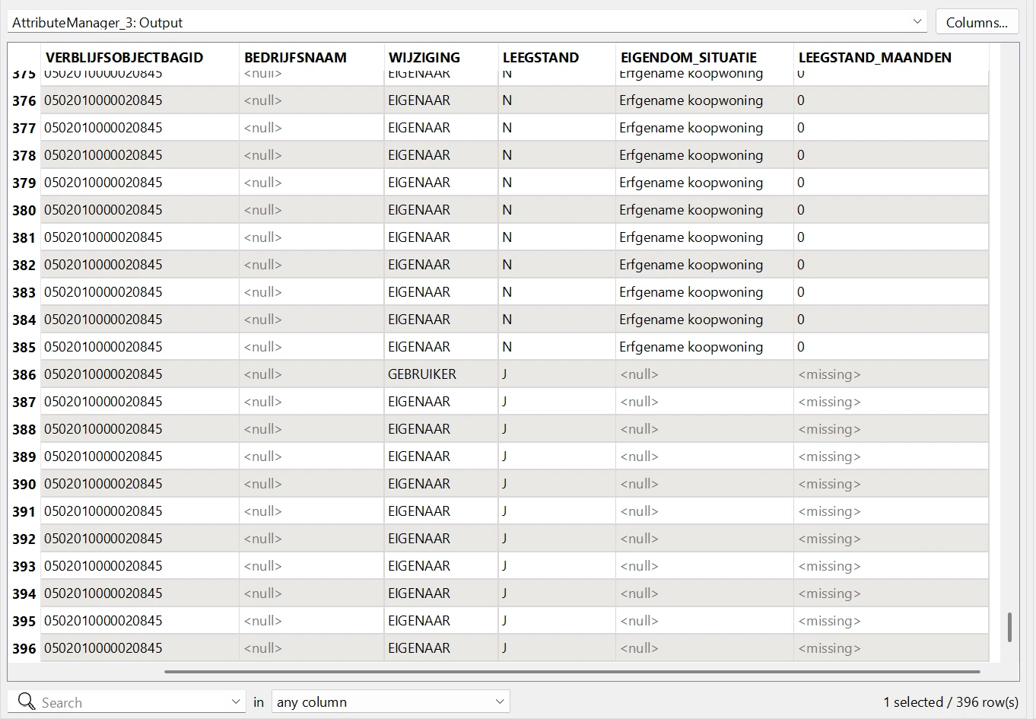Select row number 385

[x=24, y=347]
